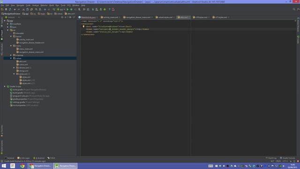This screenshot has width=300, height=169.
Task: Collapse the Gradle Scripts node
Action: click(x=5, y=86)
